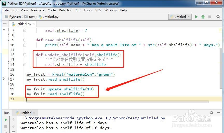Click the down arrow in Run panel

tap(13, 126)
